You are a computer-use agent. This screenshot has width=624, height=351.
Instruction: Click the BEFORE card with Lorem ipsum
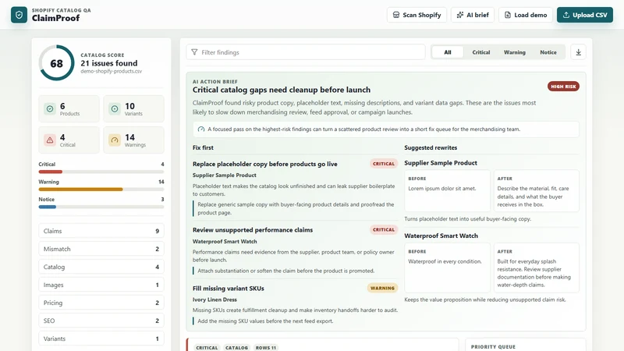click(447, 190)
